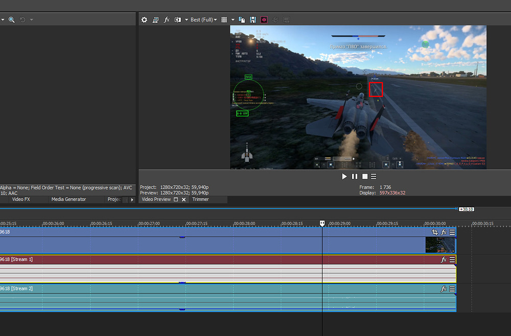This screenshot has width=511, height=336.
Task: Pause the video preview
Action: click(x=355, y=176)
